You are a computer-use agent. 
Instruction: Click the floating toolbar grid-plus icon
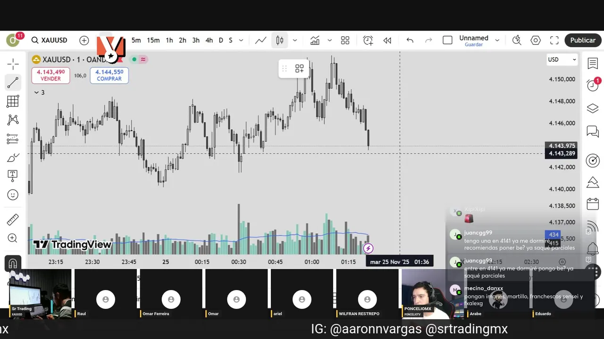(299, 69)
